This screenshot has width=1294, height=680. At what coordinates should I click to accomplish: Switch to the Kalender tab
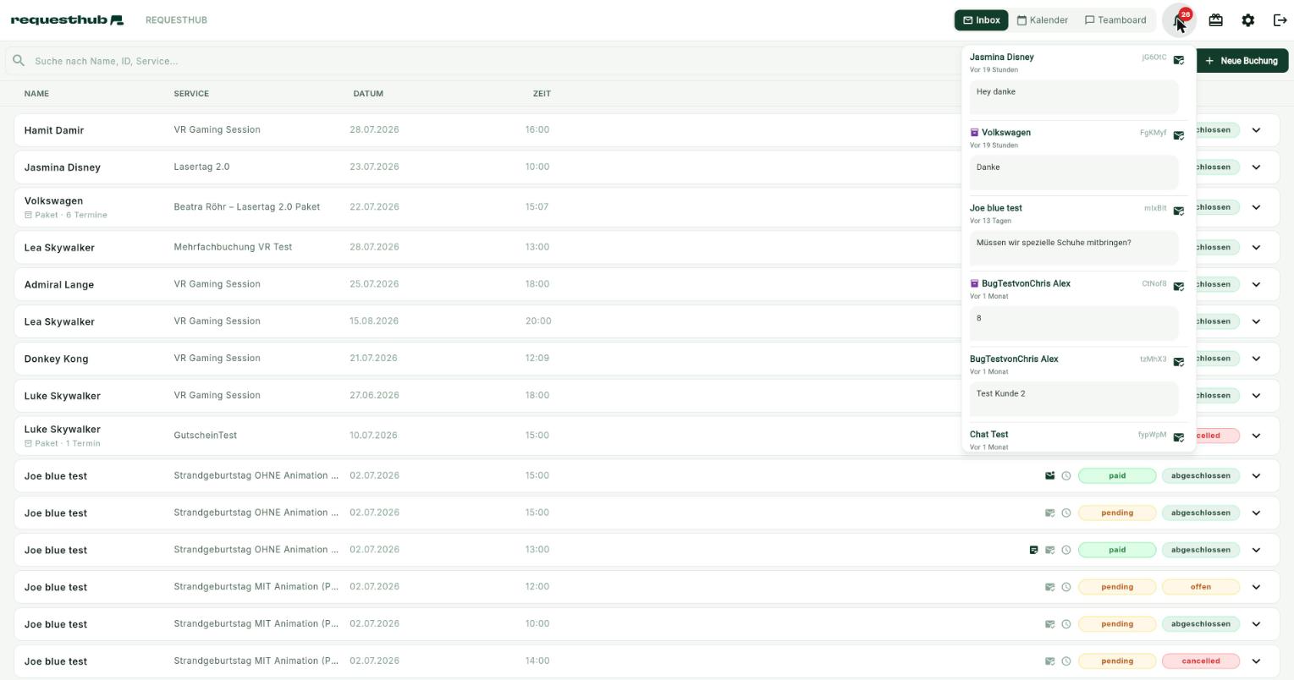(1043, 20)
